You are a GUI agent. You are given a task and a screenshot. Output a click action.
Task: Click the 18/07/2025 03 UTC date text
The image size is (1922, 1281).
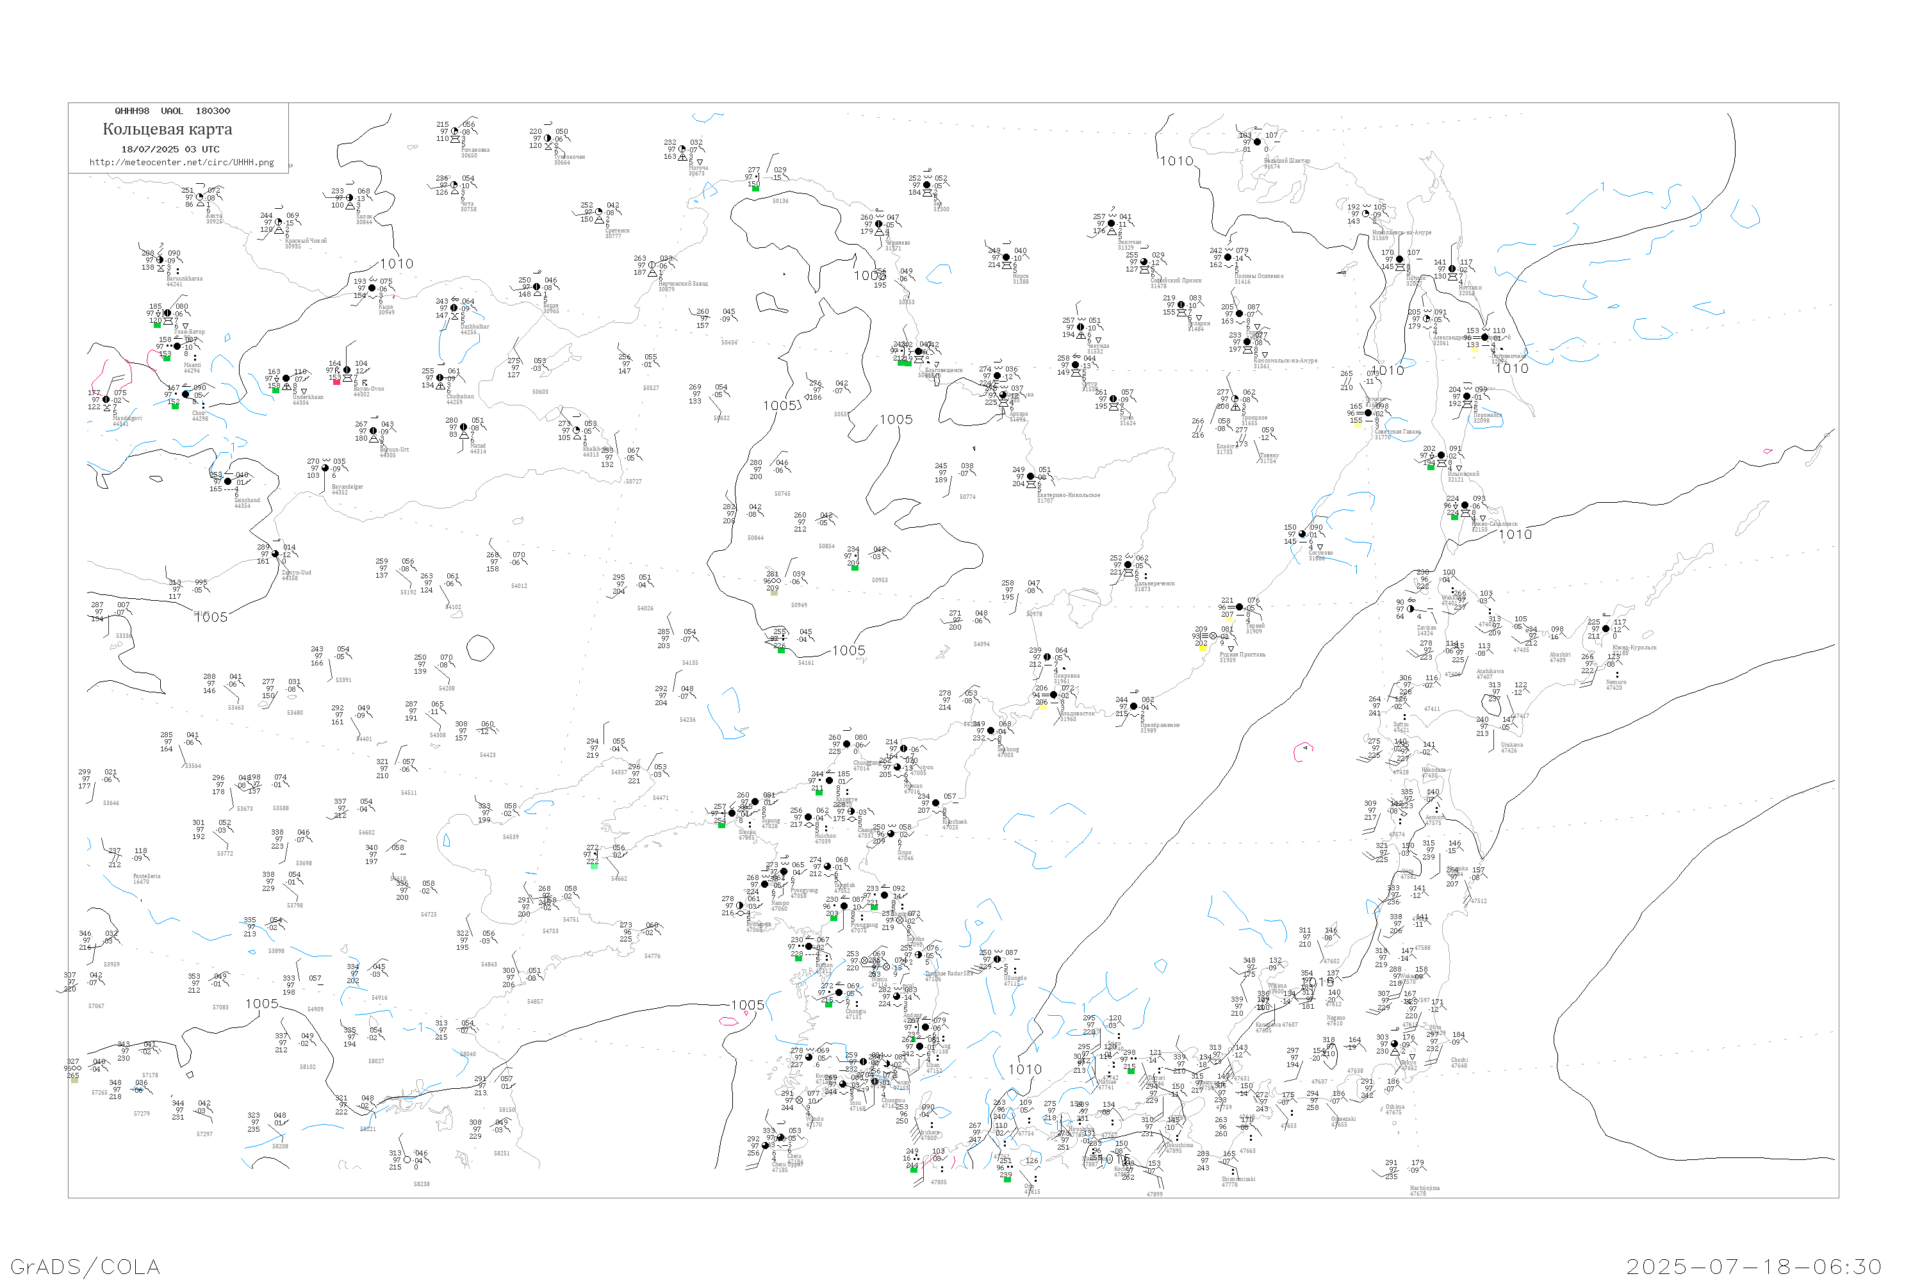point(170,149)
